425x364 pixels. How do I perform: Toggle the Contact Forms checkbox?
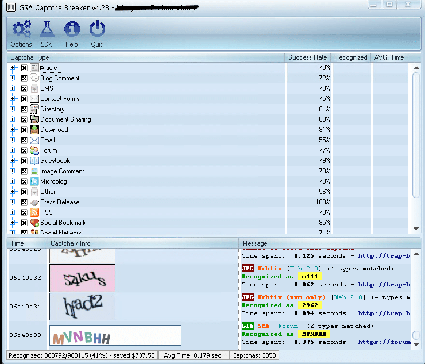pyautogui.click(x=24, y=99)
